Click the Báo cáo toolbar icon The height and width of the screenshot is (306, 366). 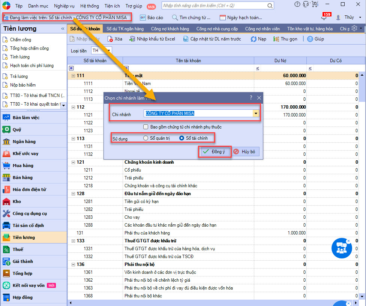click(142, 18)
